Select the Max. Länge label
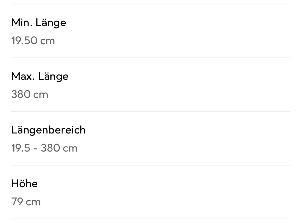 pos(40,77)
